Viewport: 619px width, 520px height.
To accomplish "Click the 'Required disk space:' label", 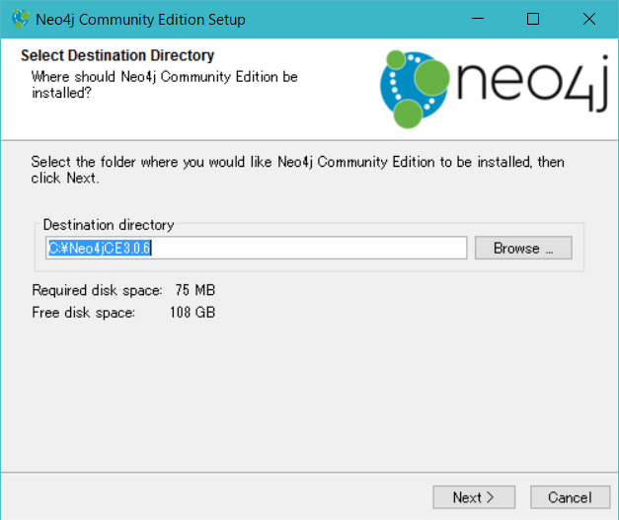I will [97, 290].
